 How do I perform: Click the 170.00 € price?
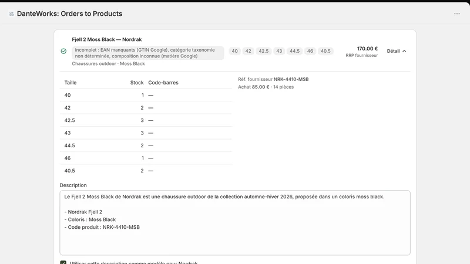[367, 49]
